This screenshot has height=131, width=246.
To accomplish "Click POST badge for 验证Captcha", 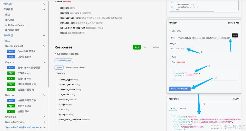I will (x=11, y=79).
